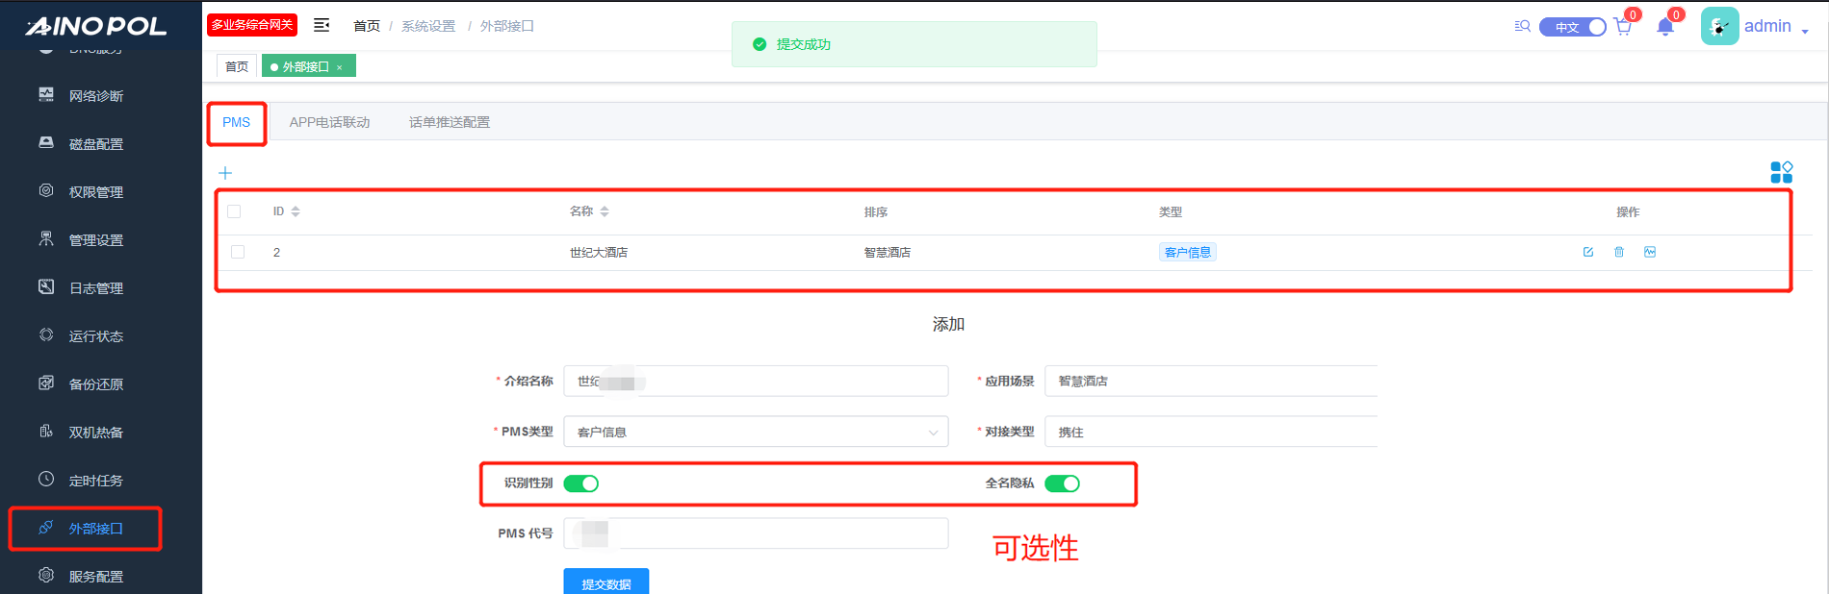Toggle the 全名隐私 switch off
This screenshot has height=594, width=1829.
coord(1062,483)
